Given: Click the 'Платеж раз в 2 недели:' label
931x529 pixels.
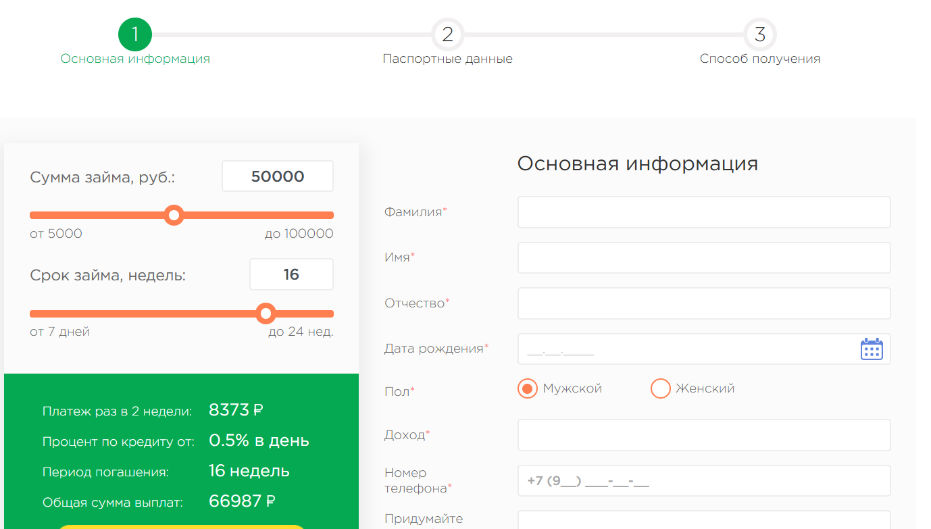Looking at the screenshot, I should tap(117, 411).
